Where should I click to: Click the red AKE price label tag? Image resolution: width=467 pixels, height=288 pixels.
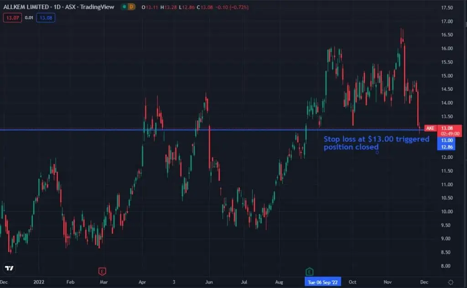[x=430, y=128]
